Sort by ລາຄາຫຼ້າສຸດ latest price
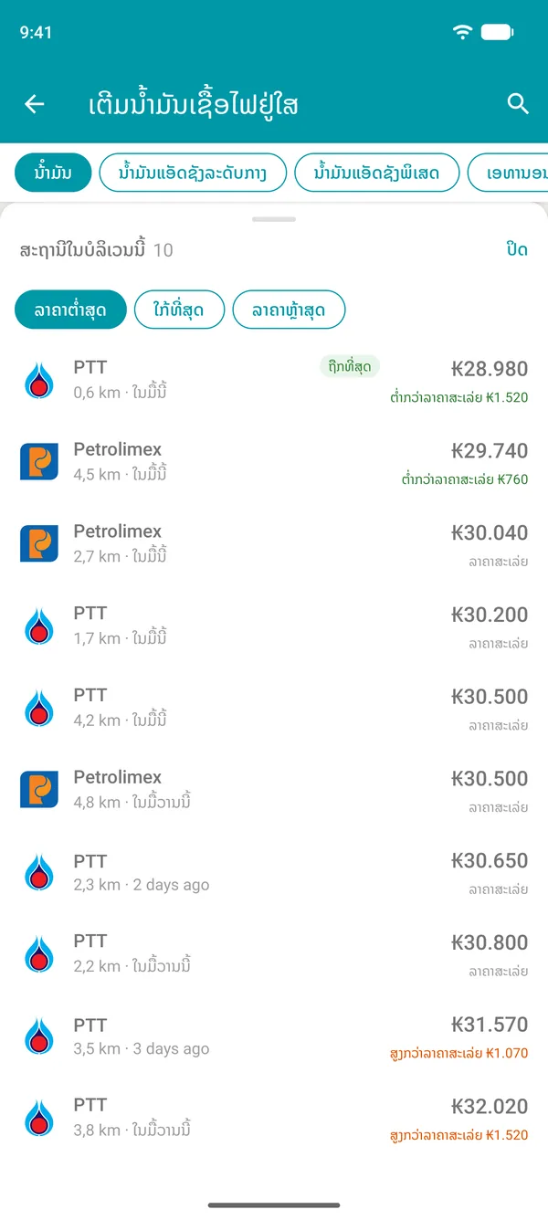 tap(290, 310)
